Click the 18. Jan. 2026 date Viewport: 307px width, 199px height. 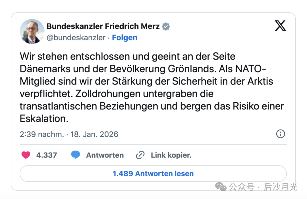(94, 134)
